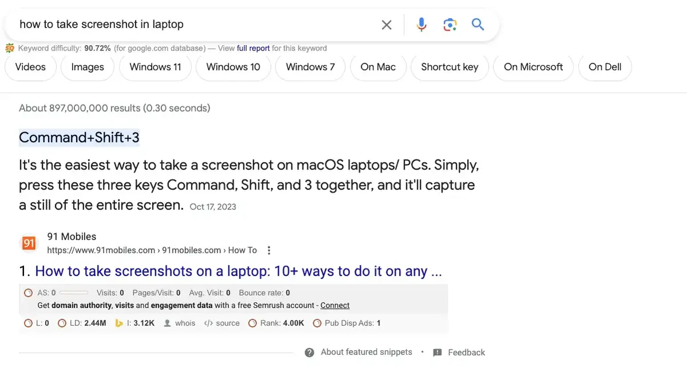Open Google Lens camera icon
The height and width of the screenshot is (384, 687).
pos(450,25)
